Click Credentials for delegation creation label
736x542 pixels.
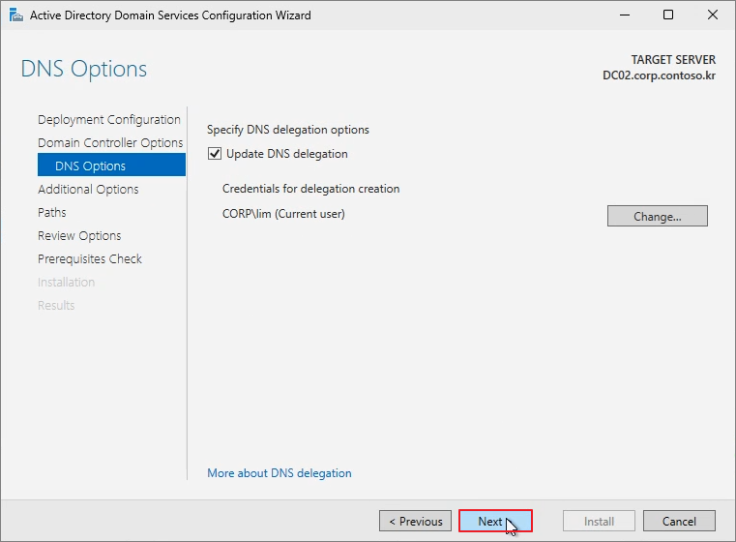310,189
